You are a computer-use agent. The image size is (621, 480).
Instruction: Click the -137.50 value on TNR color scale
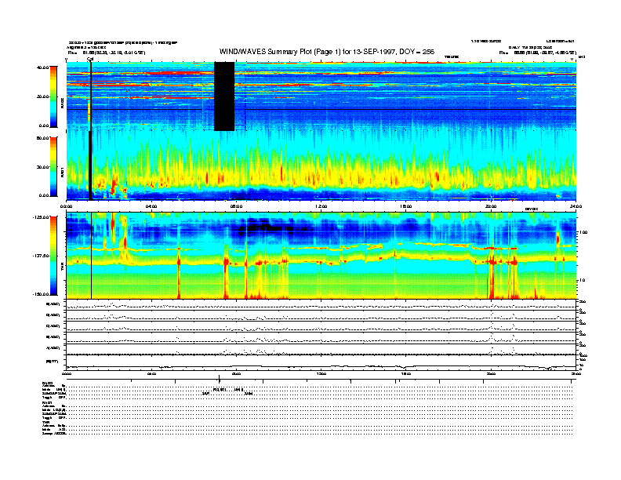(41, 256)
